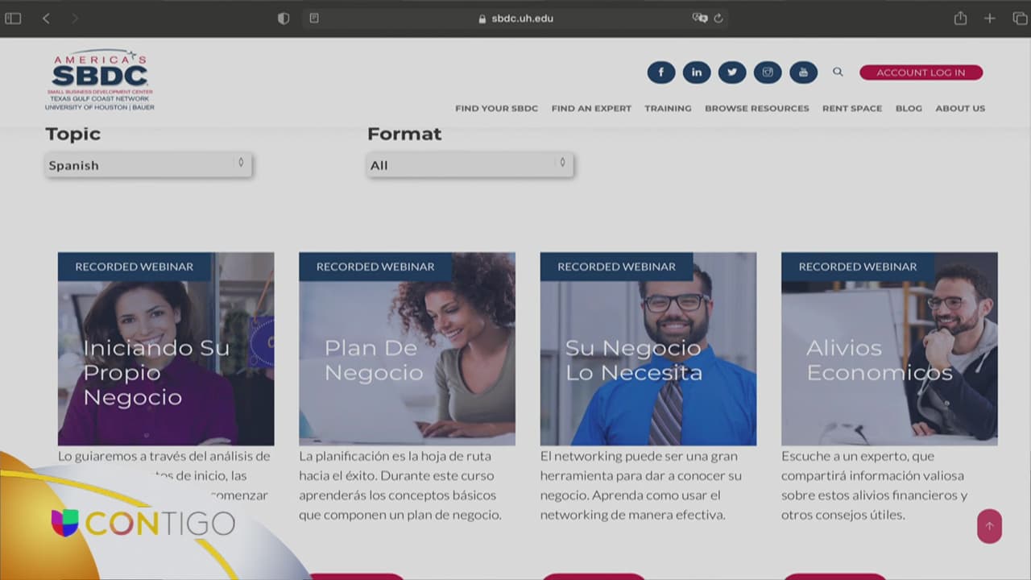Open Iniciando Su Propio Negocio webinar thumbnail
Viewport: 1031px width, 580px height.
click(x=166, y=349)
